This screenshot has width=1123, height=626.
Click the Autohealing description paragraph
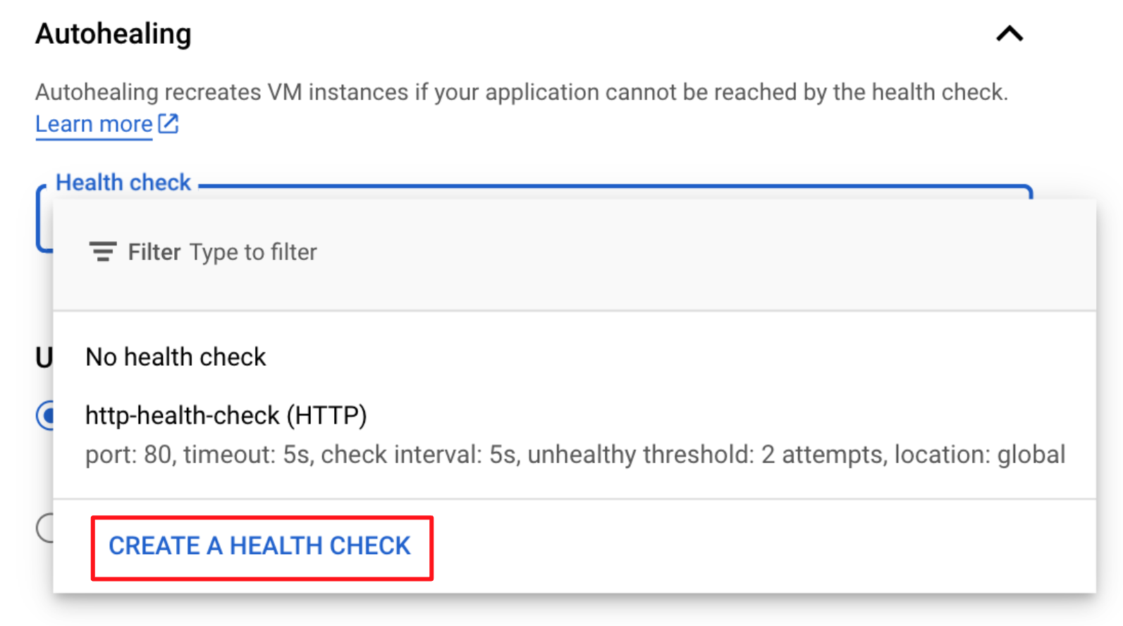point(521,92)
